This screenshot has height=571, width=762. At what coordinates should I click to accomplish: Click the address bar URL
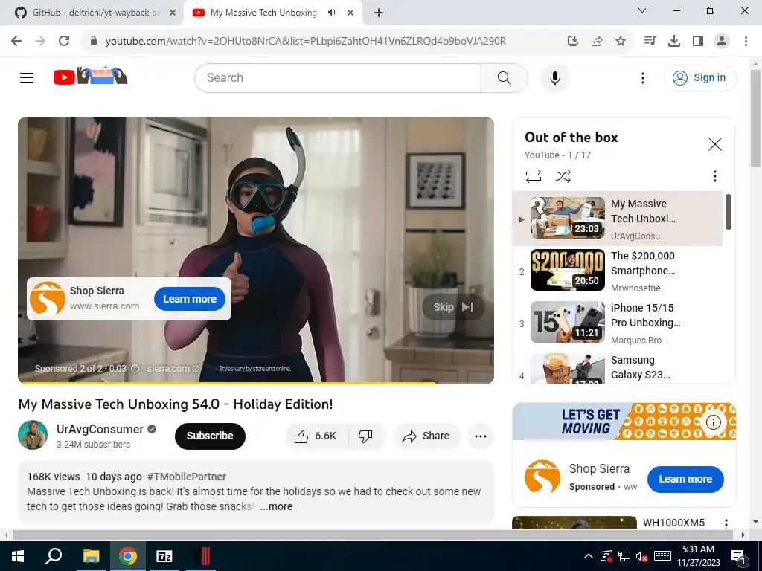click(x=306, y=42)
